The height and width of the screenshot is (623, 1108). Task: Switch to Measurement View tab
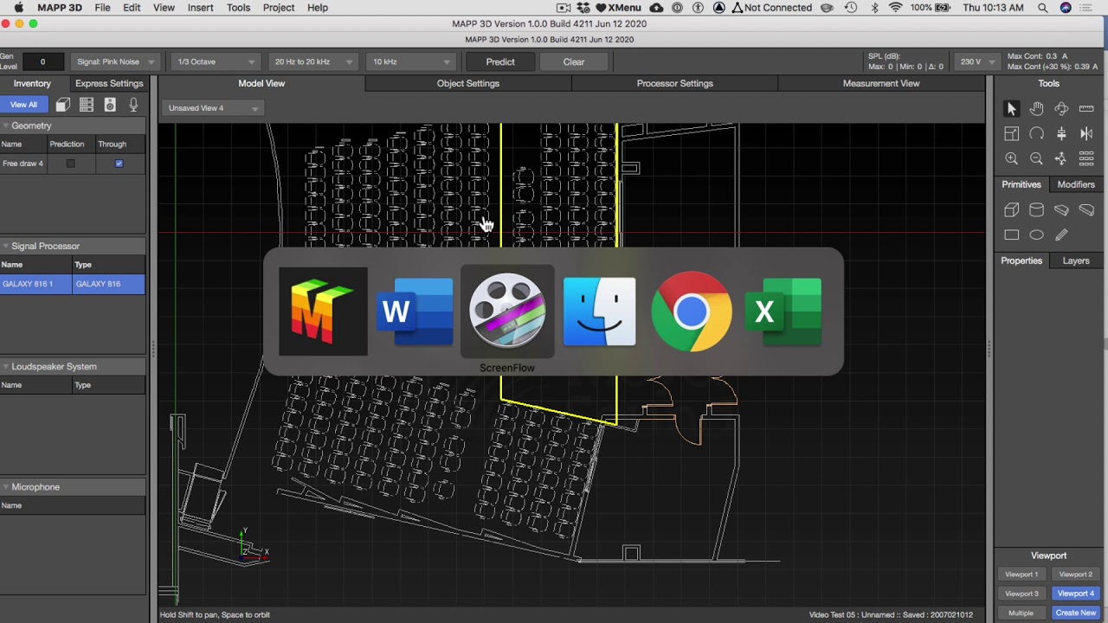tap(881, 83)
